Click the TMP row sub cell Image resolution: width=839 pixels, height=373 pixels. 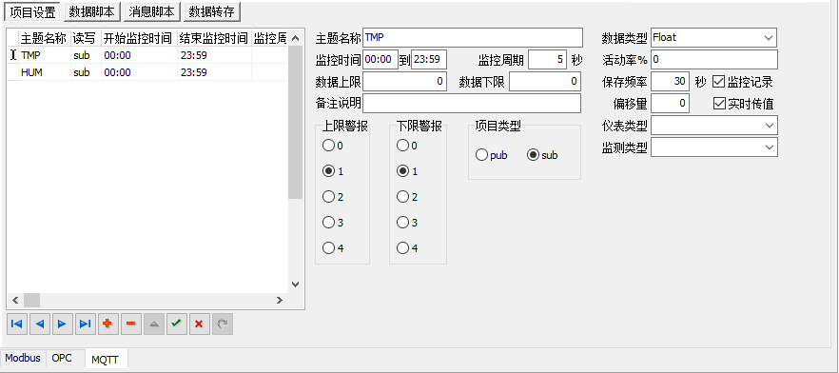[x=86, y=55]
